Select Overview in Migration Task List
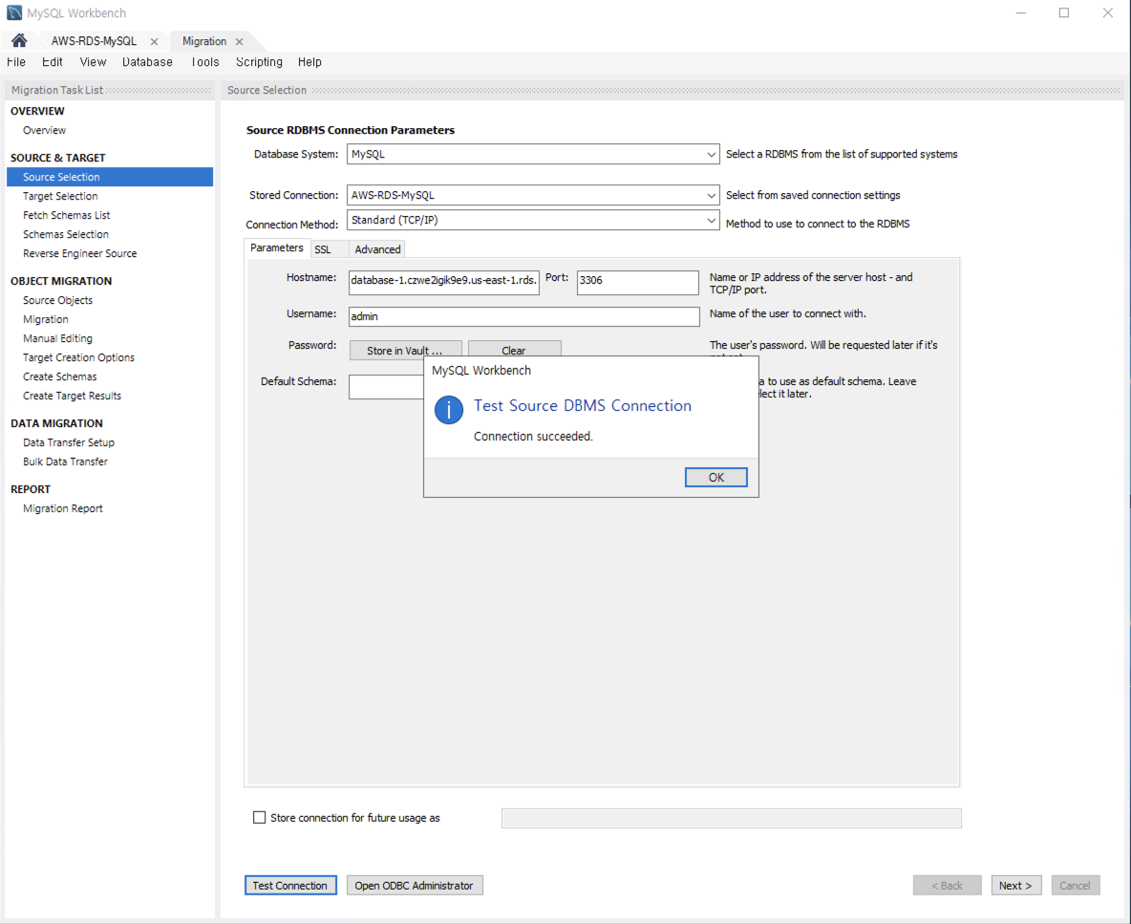This screenshot has height=924, width=1131. [44, 131]
